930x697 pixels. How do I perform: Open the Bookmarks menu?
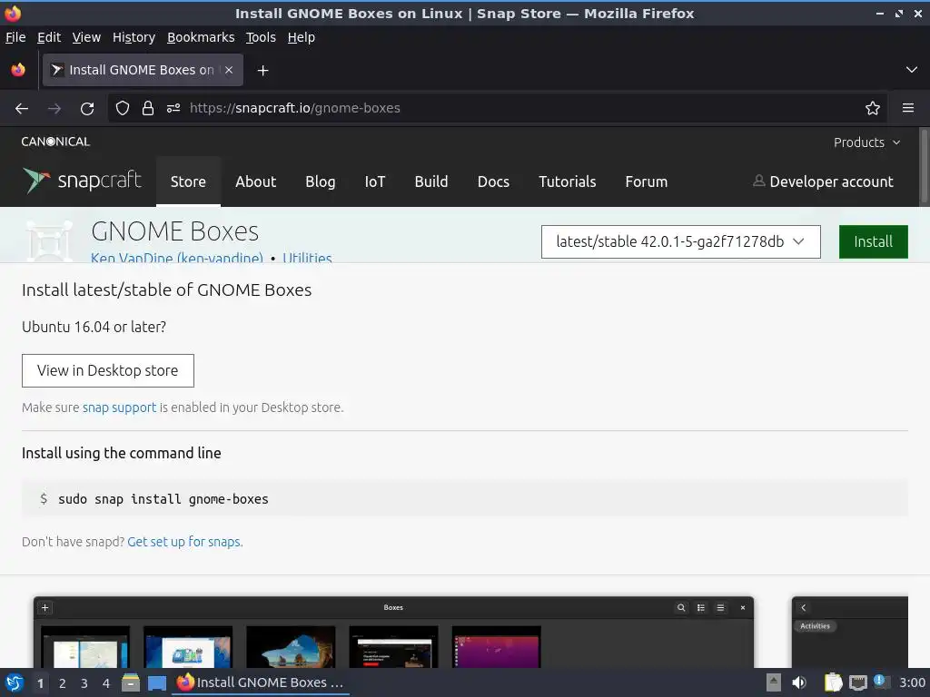[201, 37]
